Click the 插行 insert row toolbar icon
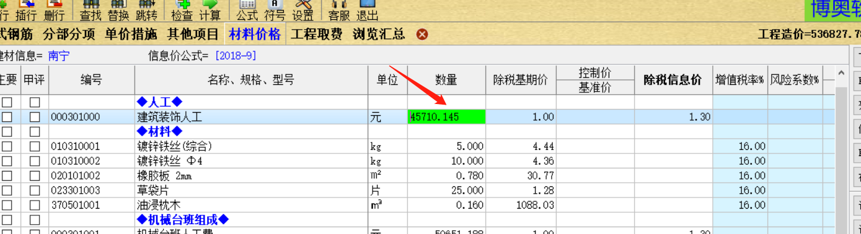Screen dimensions: 861x234 click(25, 11)
